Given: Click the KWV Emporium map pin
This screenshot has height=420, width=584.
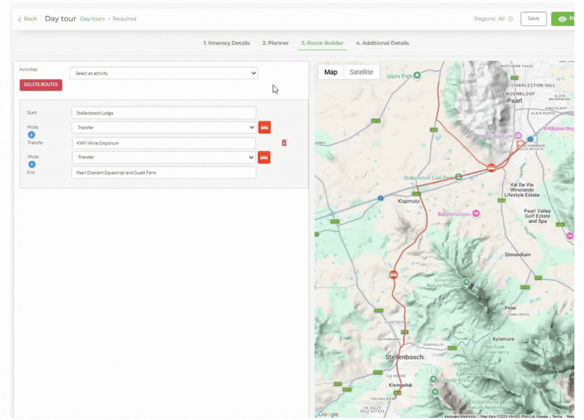Looking at the screenshot, I should point(518,136).
